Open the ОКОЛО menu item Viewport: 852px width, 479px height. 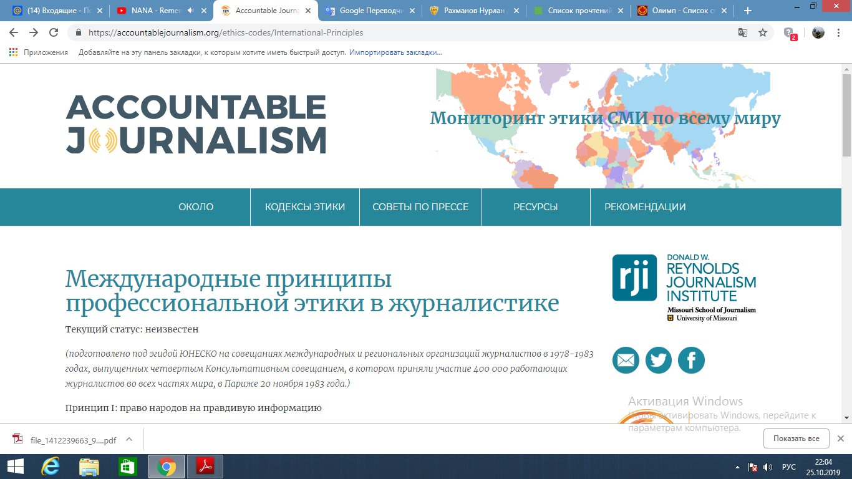pyautogui.click(x=196, y=207)
